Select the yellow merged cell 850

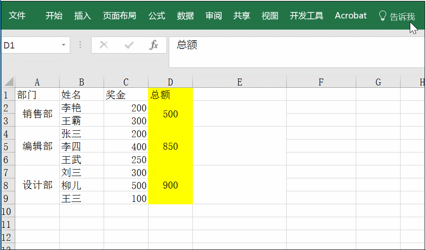point(170,146)
